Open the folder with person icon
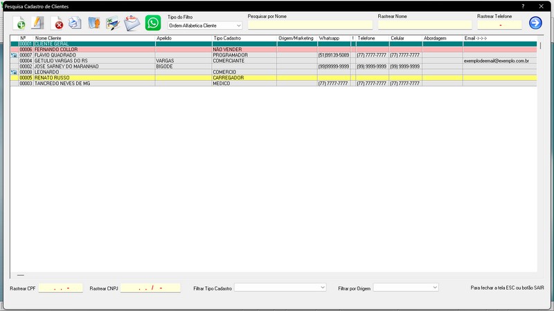 pos(94,23)
